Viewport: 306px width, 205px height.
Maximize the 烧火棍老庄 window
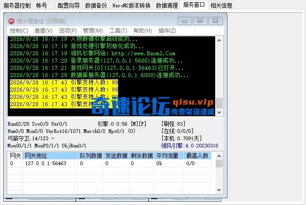click(x=200, y=21)
